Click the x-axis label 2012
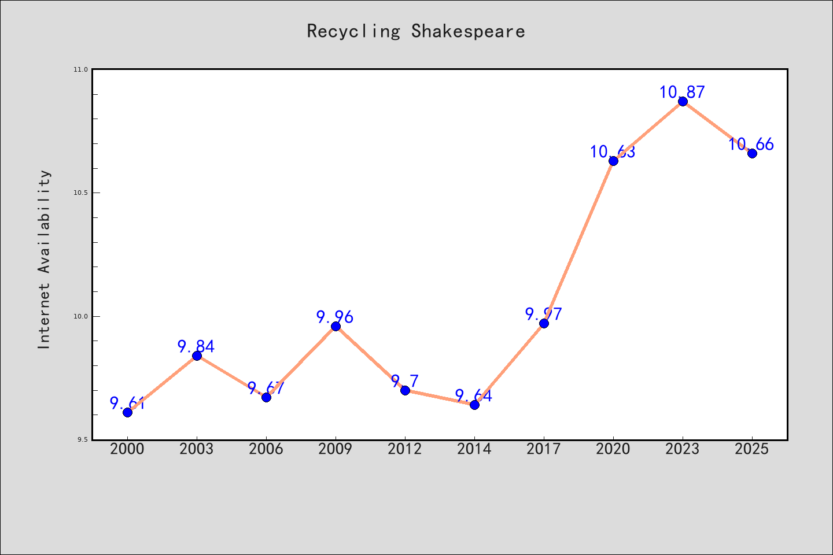This screenshot has width=833, height=555. pos(405,449)
